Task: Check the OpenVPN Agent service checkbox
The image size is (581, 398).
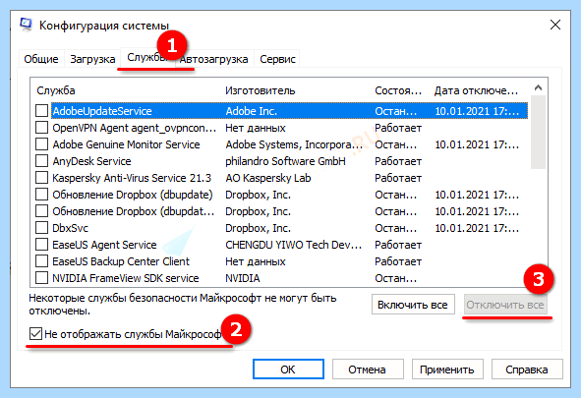Action: [41, 128]
